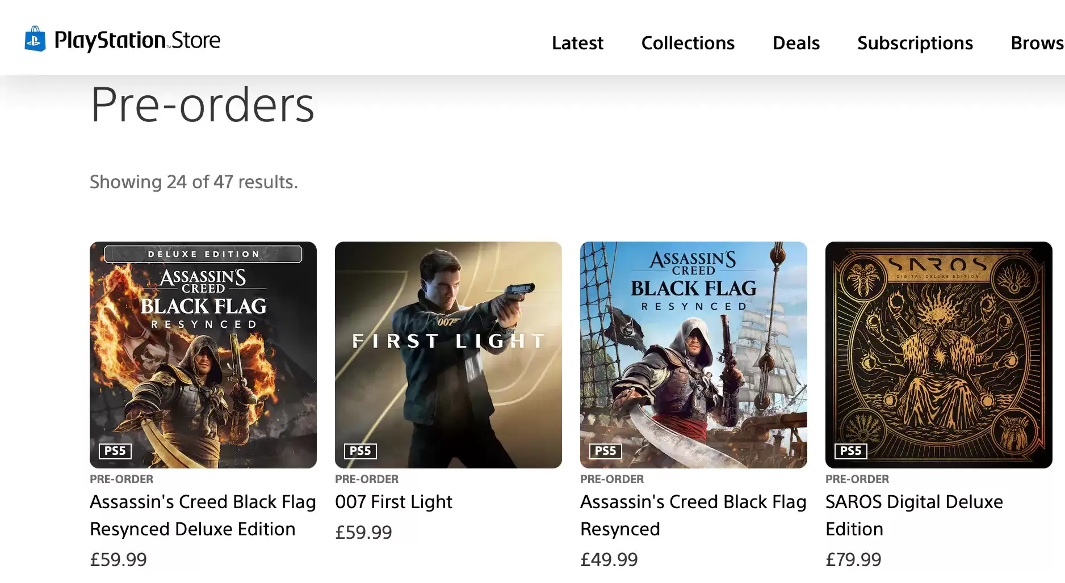Image resolution: width=1065 pixels, height=583 pixels.
Task: Open the Subscriptions menu item
Action: tap(915, 43)
